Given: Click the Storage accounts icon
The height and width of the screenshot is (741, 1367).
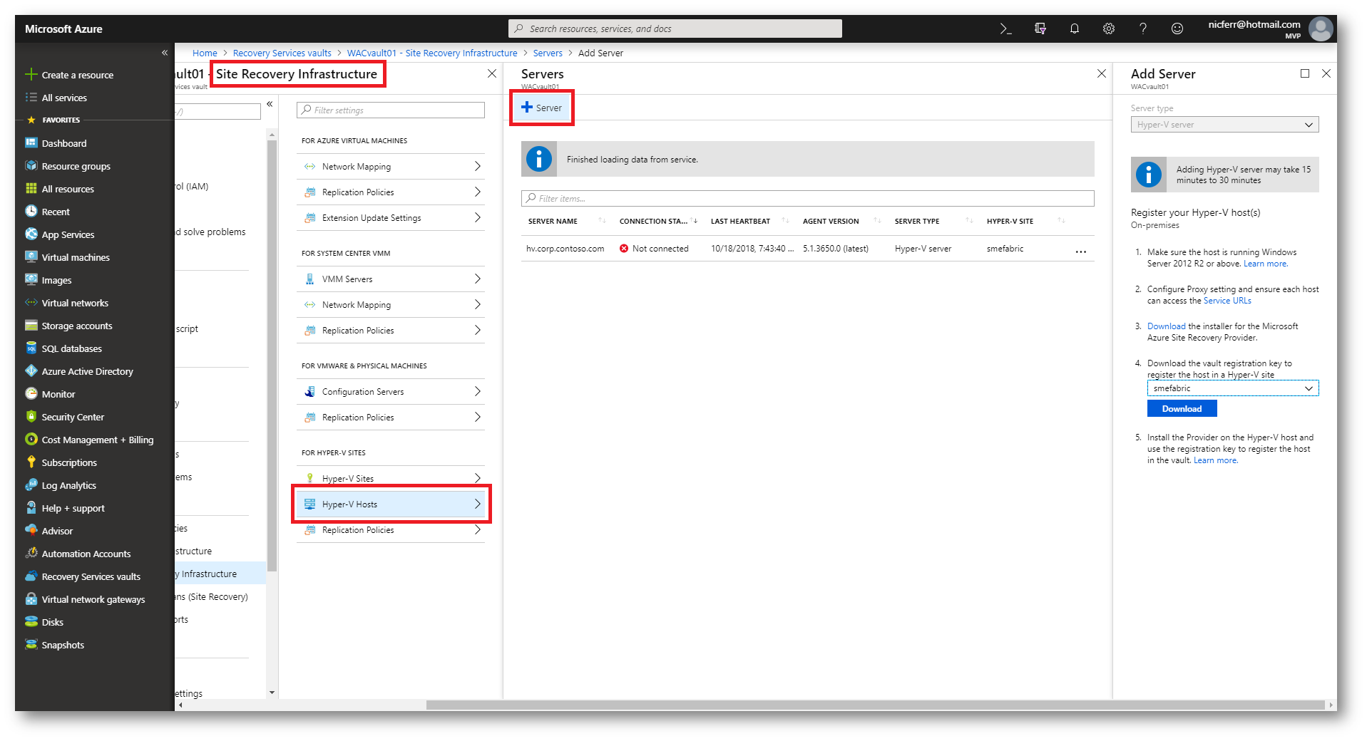Looking at the screenshot, I should click(31, 326).
